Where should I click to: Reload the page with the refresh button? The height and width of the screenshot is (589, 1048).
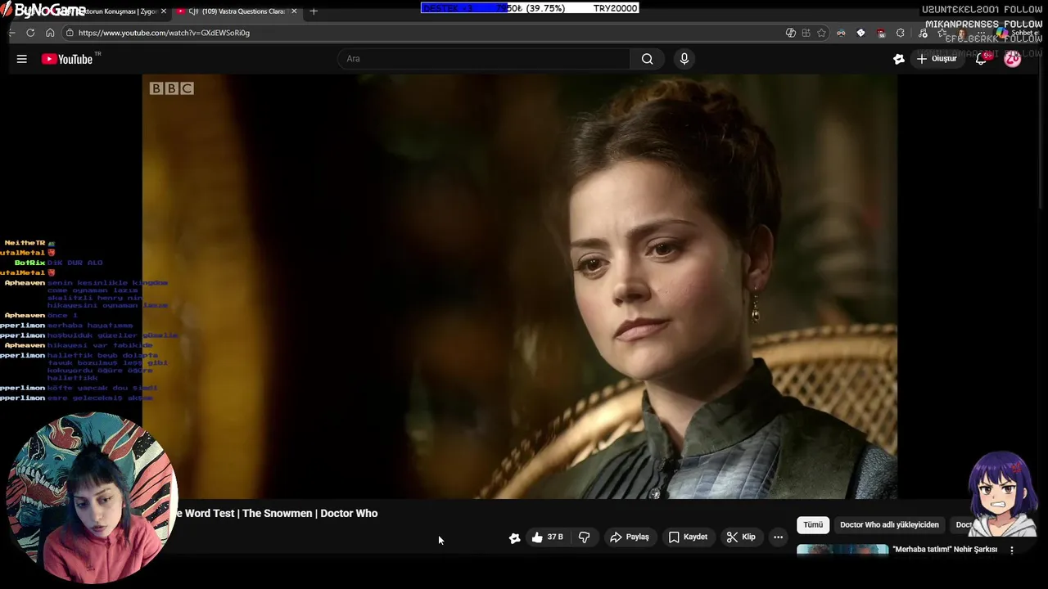click(30, 33)
